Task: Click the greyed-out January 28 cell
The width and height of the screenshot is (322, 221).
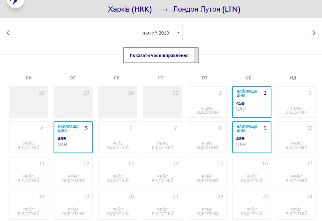Action: [29, 102]
